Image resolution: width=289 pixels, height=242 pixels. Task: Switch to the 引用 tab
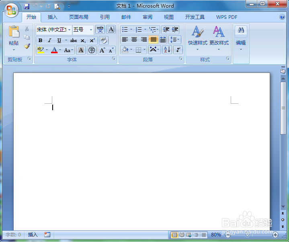pyautogui.click(x=105, y=17)
